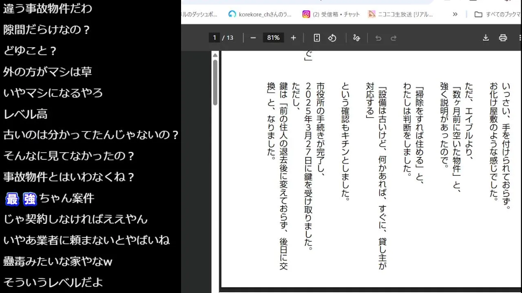Screen dimensions: 522x293
Task: Click comment 違う事故物件だわ
Action: tap(48, 9)
